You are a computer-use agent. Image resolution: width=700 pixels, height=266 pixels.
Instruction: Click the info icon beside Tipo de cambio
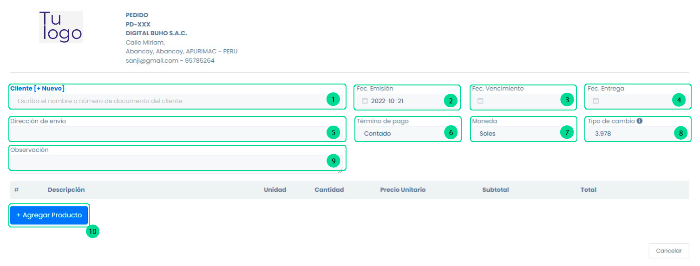tap(640, 121)
